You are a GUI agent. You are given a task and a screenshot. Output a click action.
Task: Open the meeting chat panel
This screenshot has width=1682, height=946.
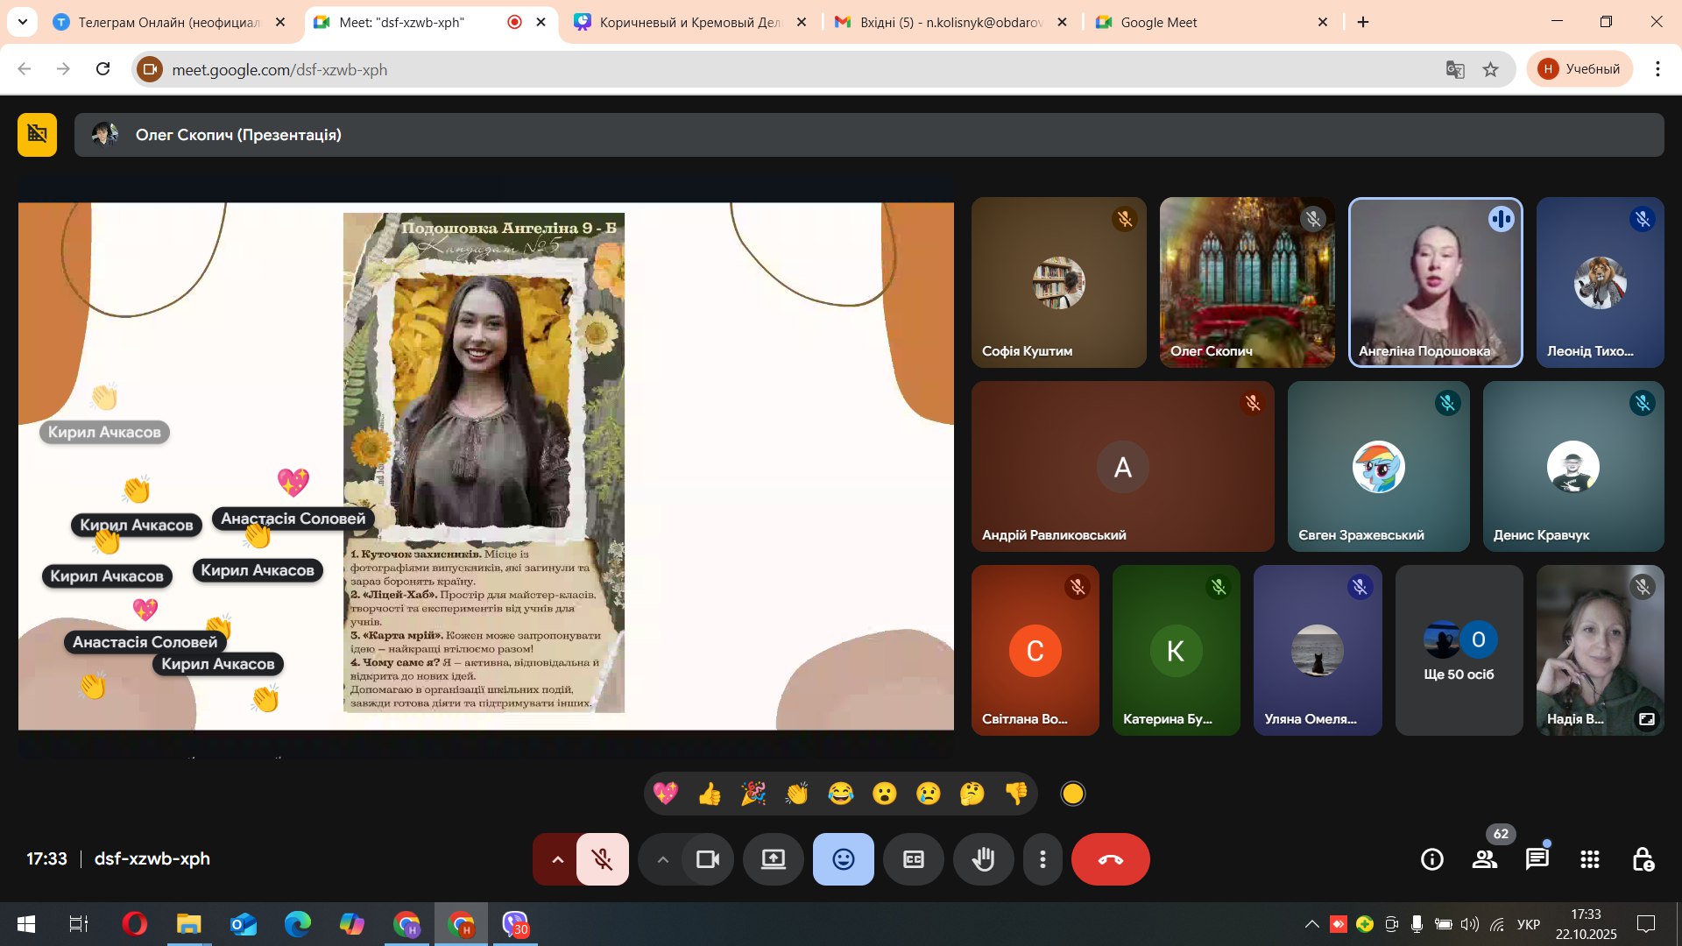pos(1537,859)
